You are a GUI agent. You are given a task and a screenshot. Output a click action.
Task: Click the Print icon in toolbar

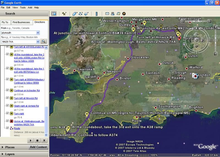coord(113,13)
